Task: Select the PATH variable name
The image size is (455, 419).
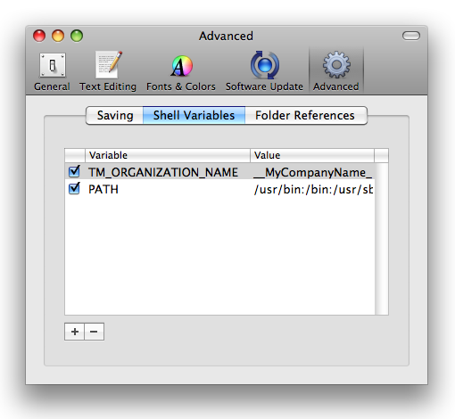Action: click(x=103, y=189)
